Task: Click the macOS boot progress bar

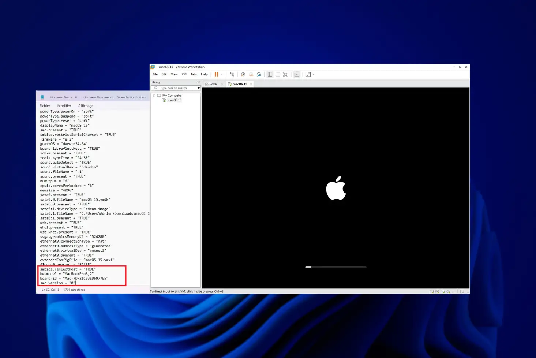Action: [x=336, y=267]
